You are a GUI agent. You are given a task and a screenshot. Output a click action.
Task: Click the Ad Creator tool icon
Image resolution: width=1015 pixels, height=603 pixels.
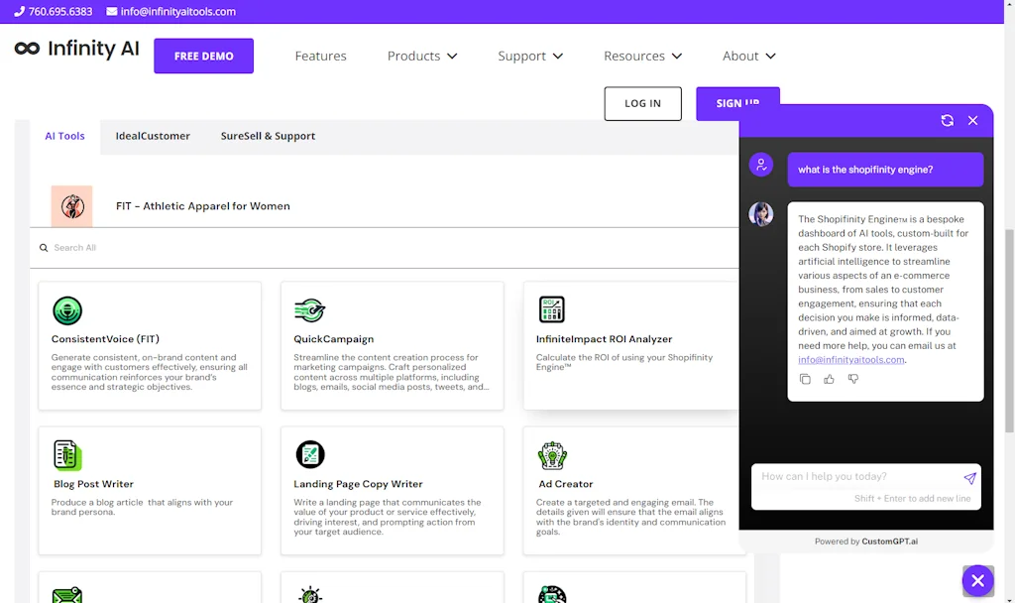pos(553,455)
